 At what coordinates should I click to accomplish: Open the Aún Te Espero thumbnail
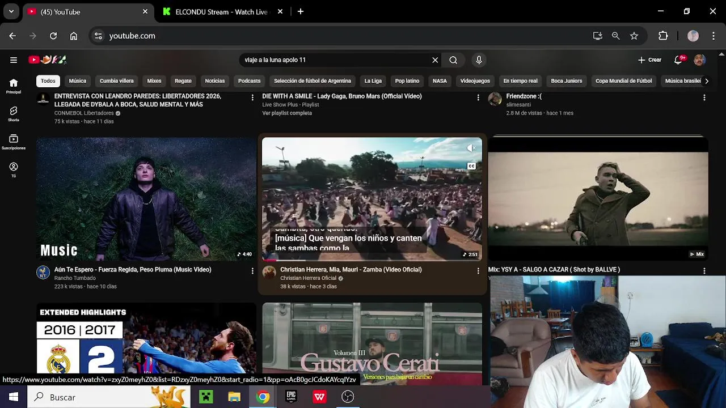pos(146,199)
